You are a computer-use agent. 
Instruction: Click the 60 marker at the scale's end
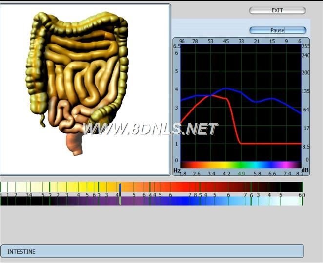pyautogui.click(x=302, y=195)
